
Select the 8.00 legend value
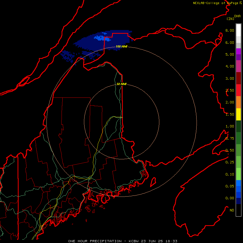tap(230, 30)
